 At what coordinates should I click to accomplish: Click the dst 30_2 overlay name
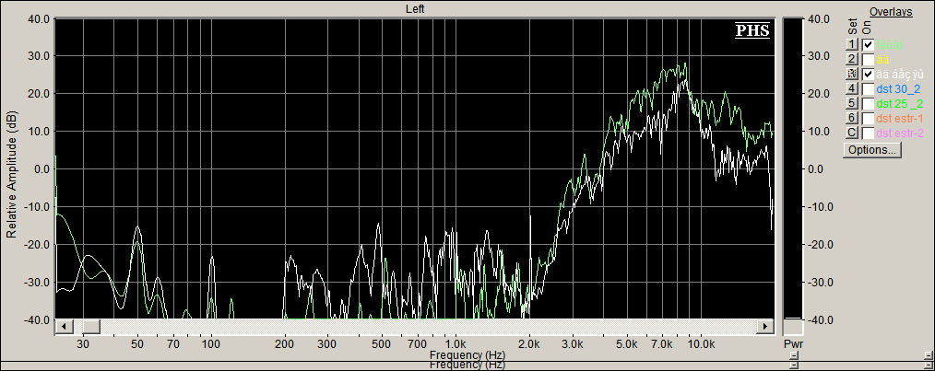[x=899, y=88]
